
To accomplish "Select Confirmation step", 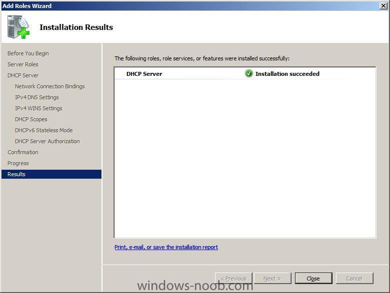I will [23, 152].
